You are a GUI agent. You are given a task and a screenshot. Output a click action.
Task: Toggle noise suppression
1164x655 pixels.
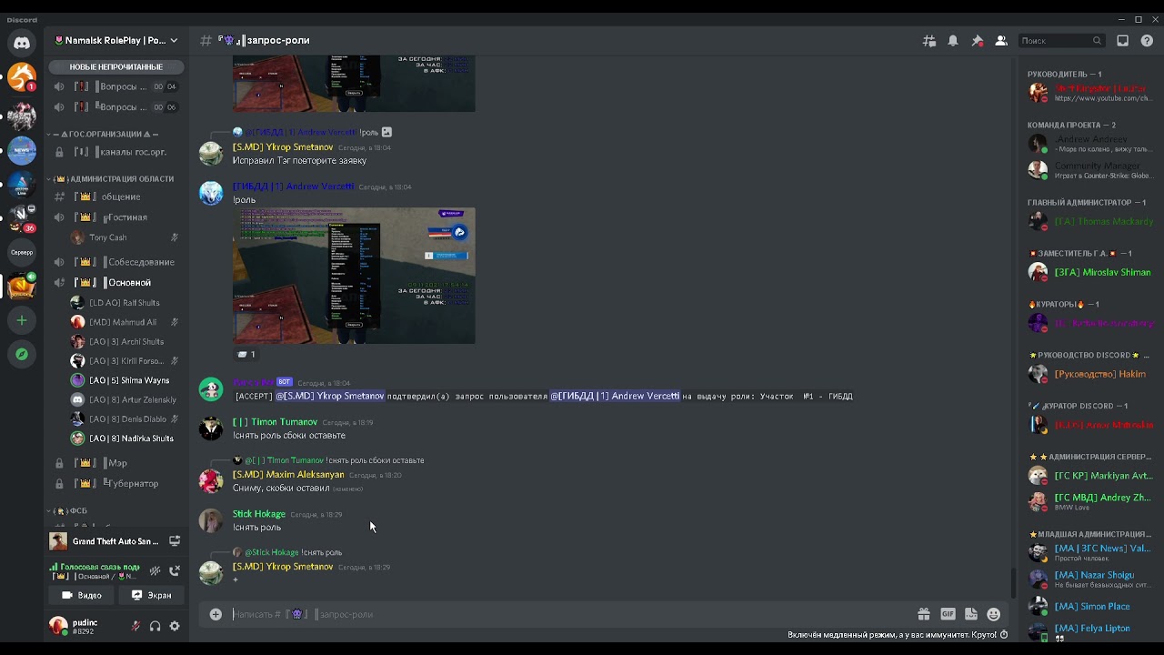tap(156, 570)
